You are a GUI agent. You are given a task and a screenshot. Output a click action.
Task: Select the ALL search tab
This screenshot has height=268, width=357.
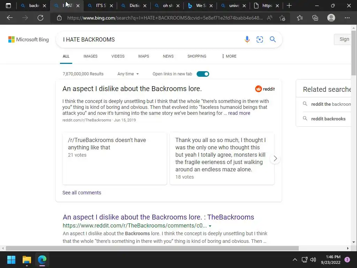(x=66, y=56)
